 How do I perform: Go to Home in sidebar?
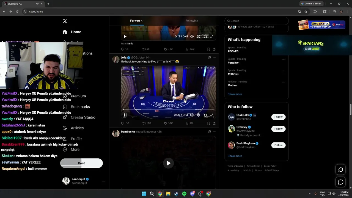pos(72,32)
